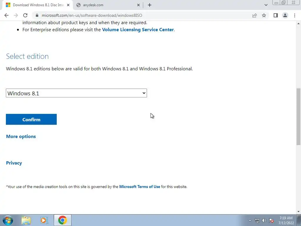Image resolution: width=301 pixels, height=226 pixels.
Task: Open the Windows Start orb
Action: point(8,220)
